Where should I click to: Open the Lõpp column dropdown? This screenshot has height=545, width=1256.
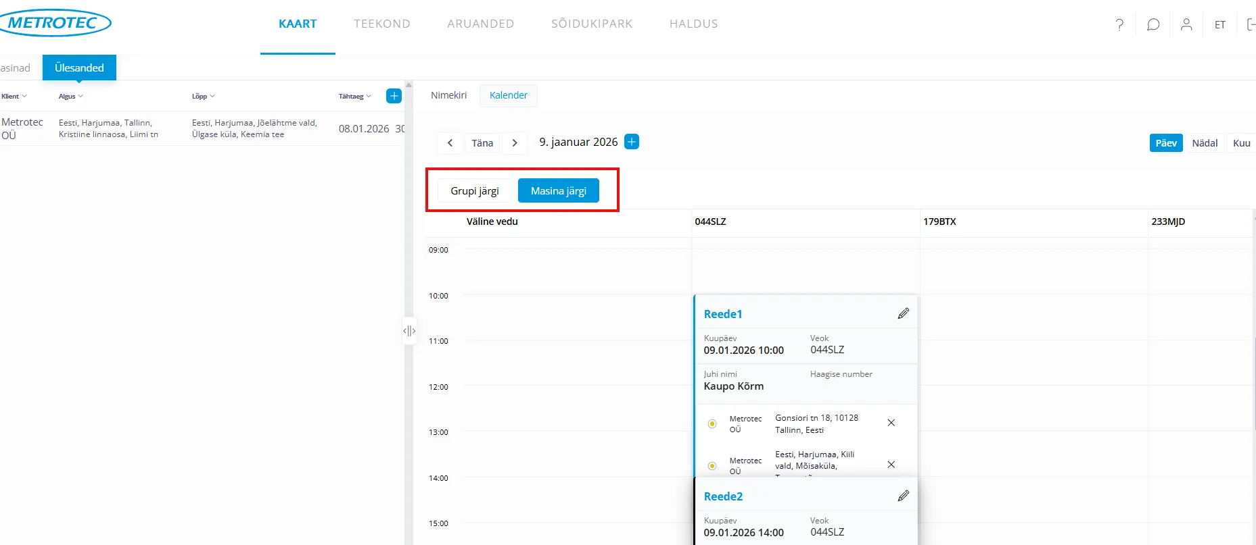coord(203,97)
